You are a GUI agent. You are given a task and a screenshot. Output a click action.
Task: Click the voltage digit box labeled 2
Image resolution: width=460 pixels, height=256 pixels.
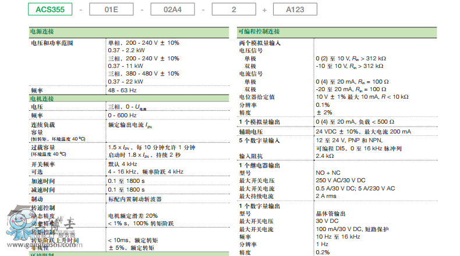(233, 10)
